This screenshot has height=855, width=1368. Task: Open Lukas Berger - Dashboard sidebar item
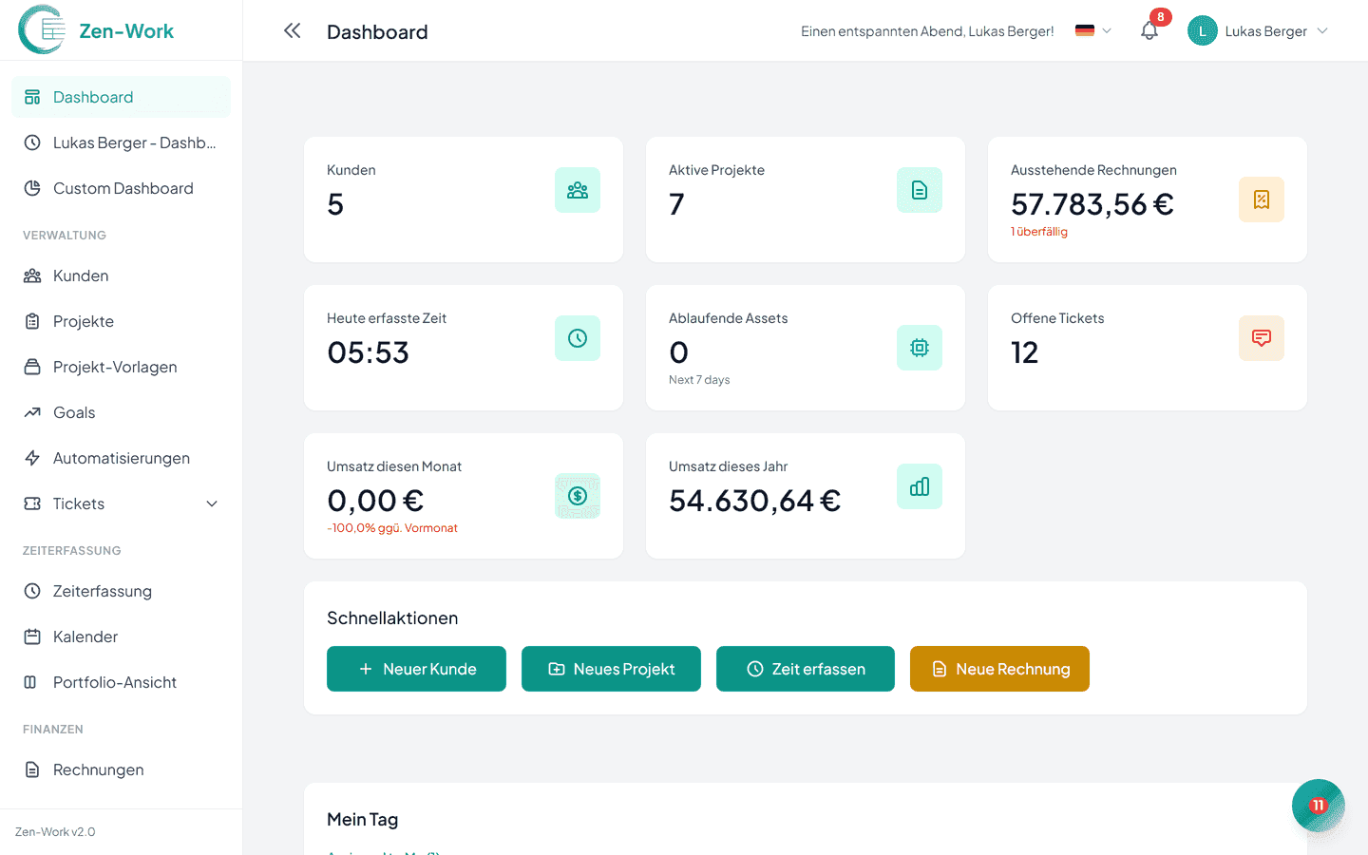121,142
